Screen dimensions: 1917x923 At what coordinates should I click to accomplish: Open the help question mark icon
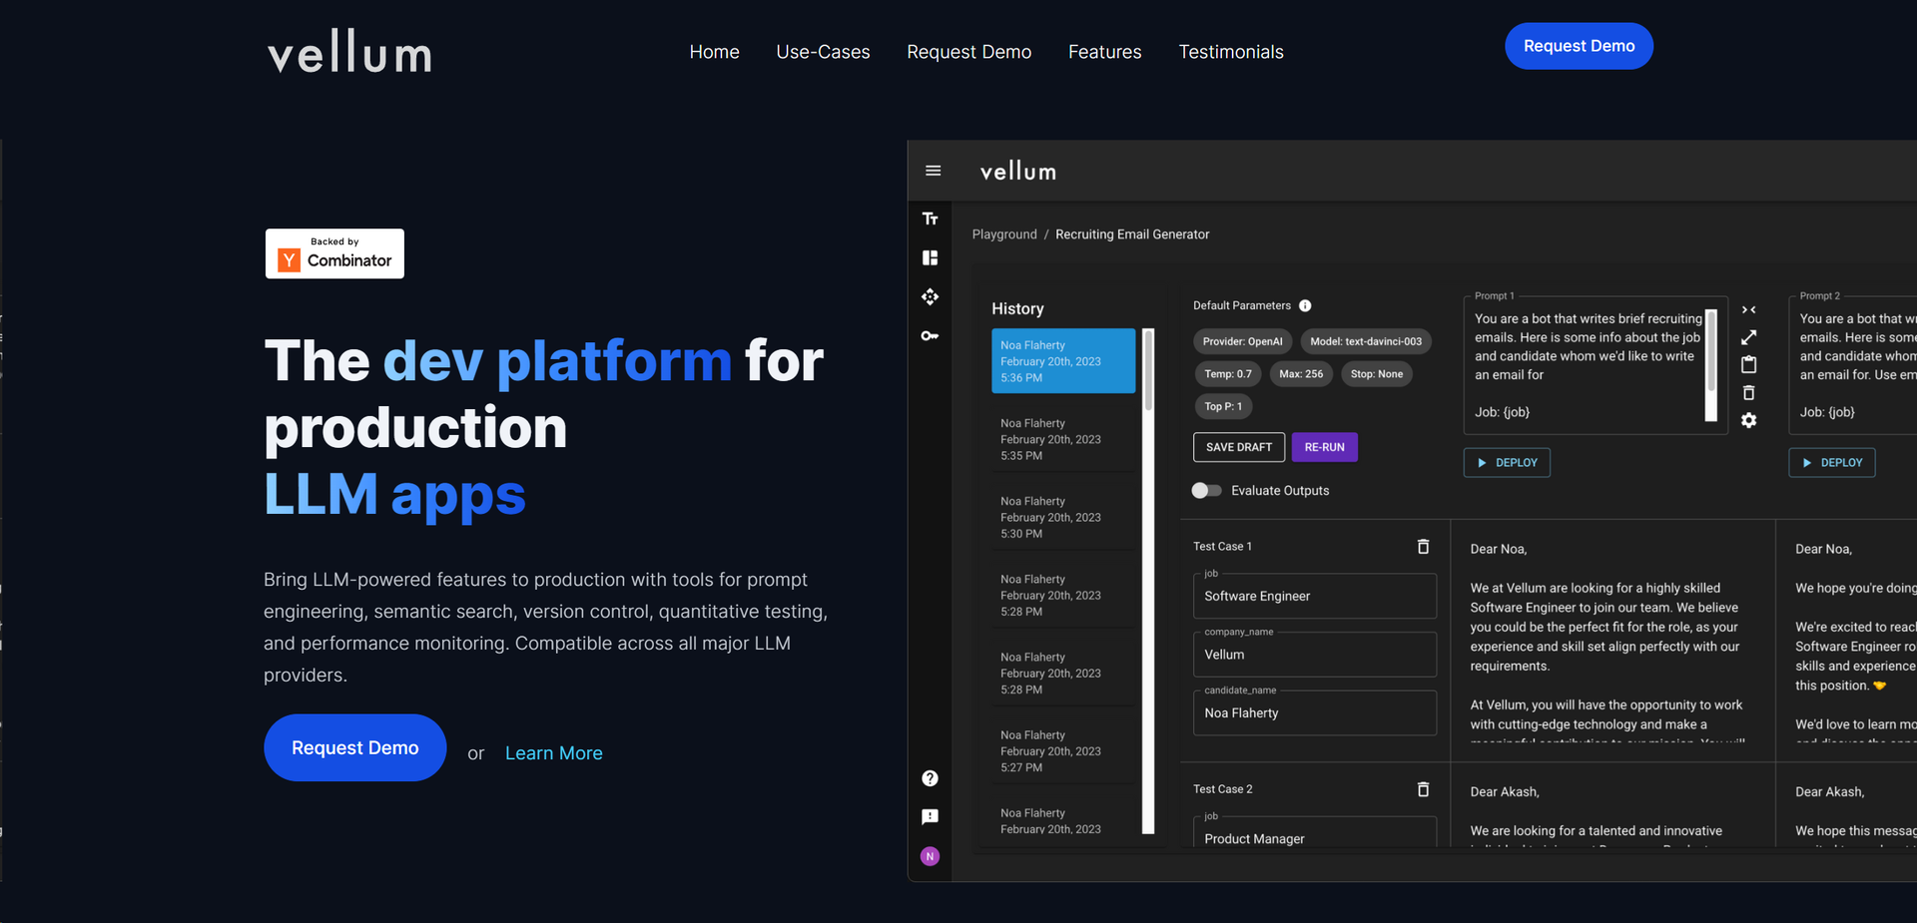coord(930,778)
